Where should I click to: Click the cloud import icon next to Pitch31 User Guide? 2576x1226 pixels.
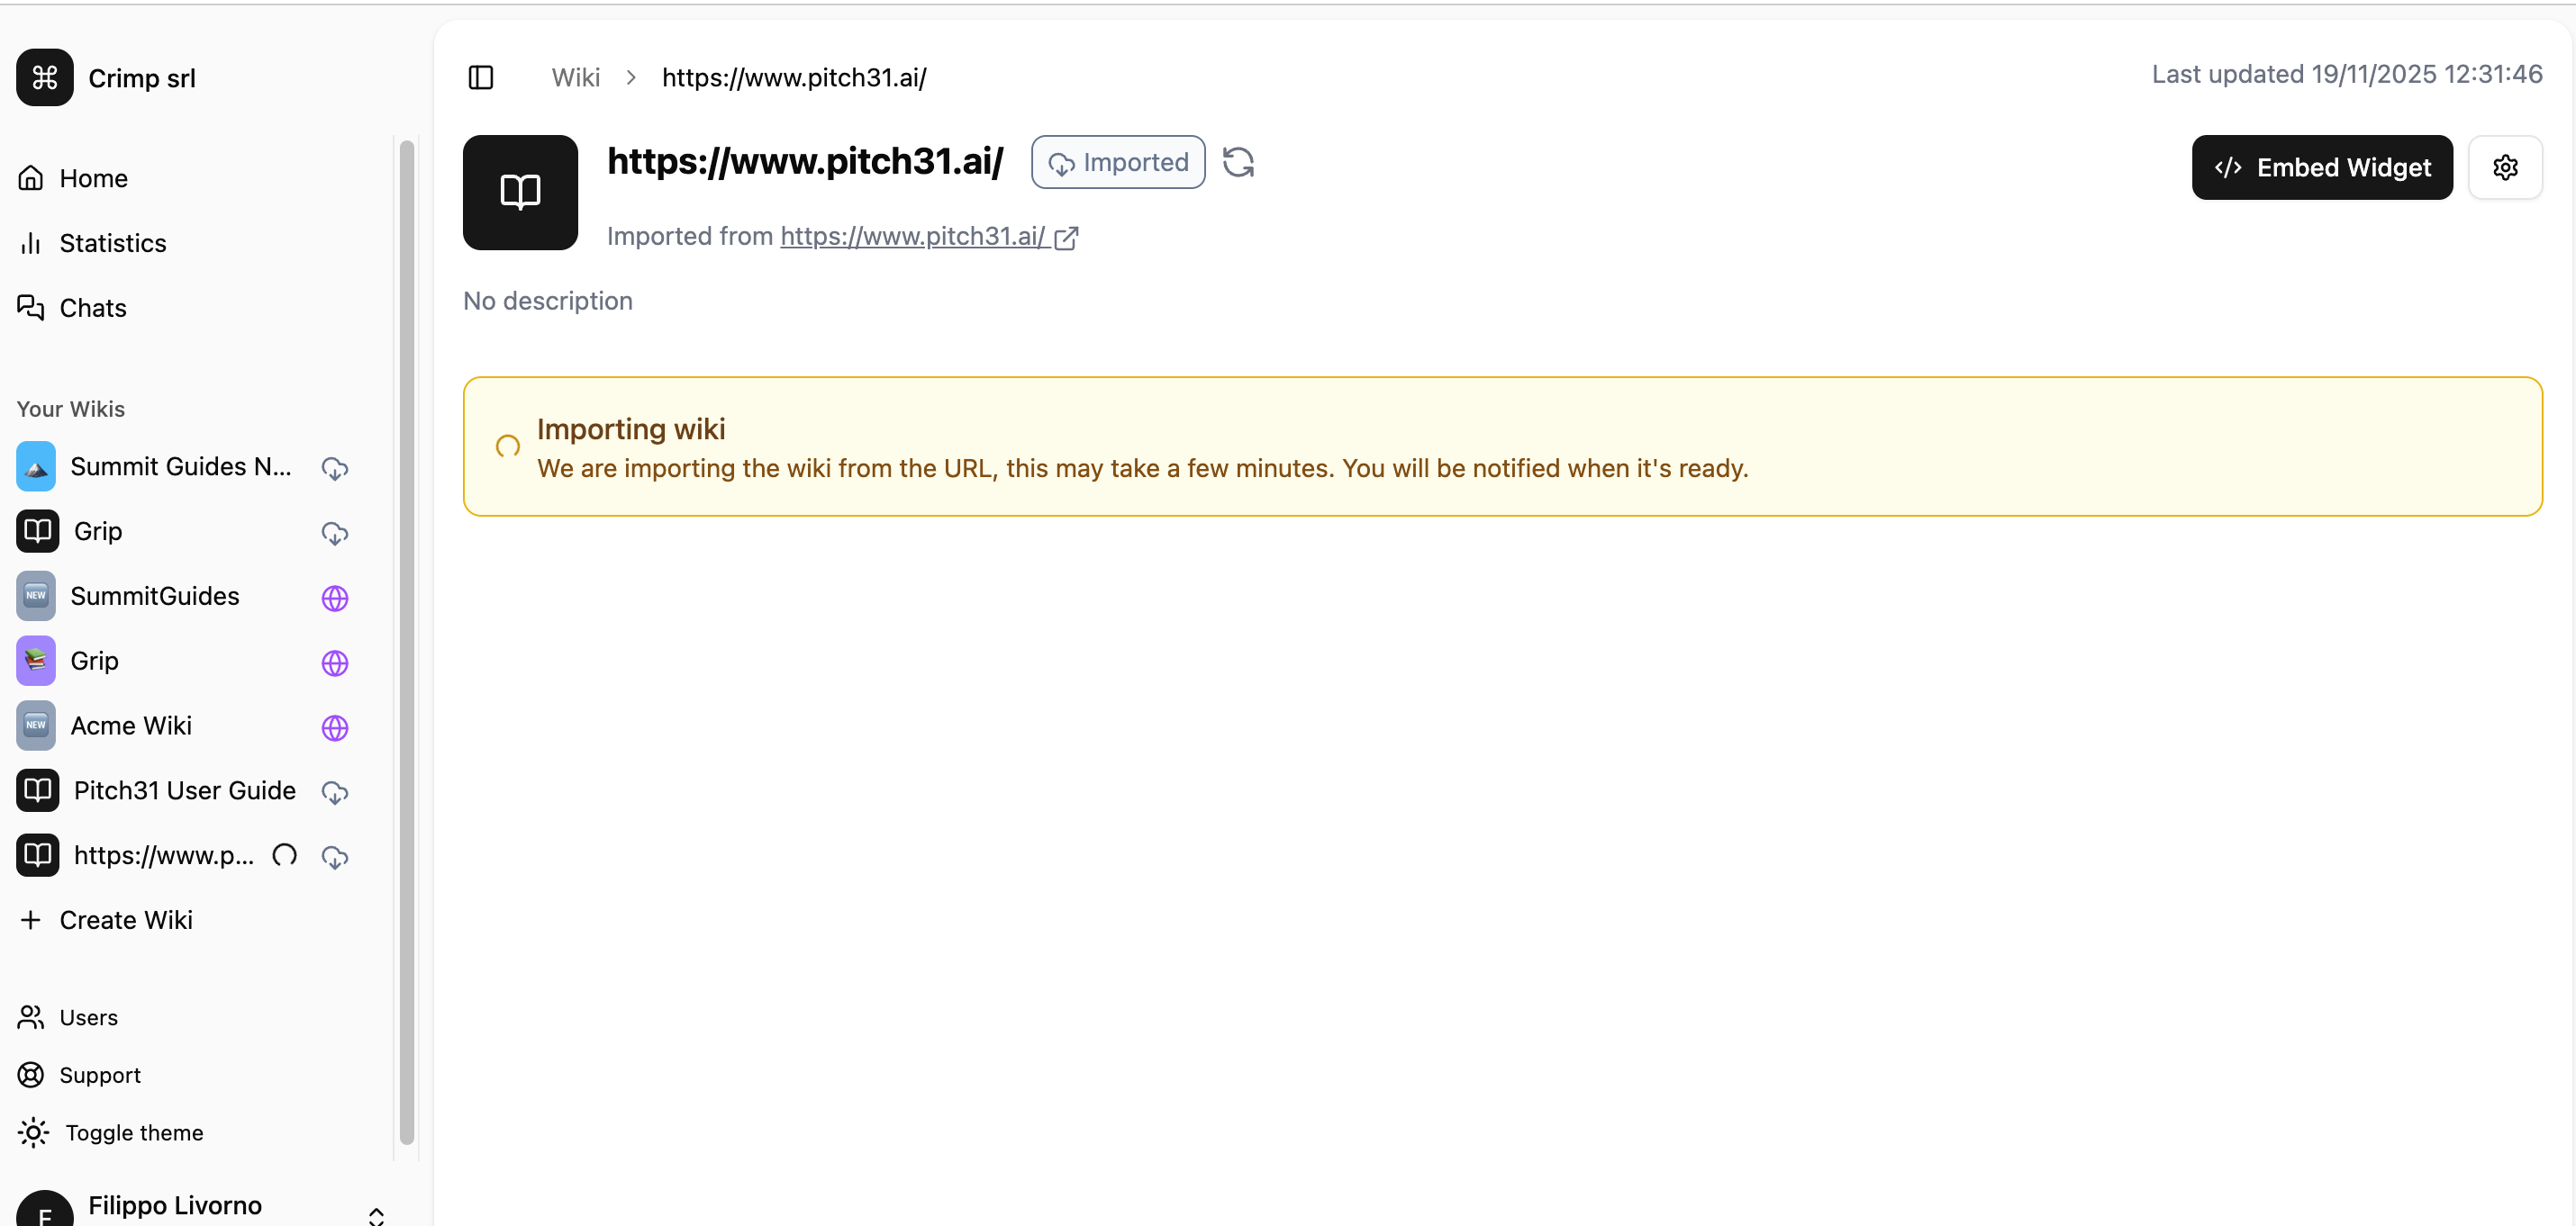[335, 792]
